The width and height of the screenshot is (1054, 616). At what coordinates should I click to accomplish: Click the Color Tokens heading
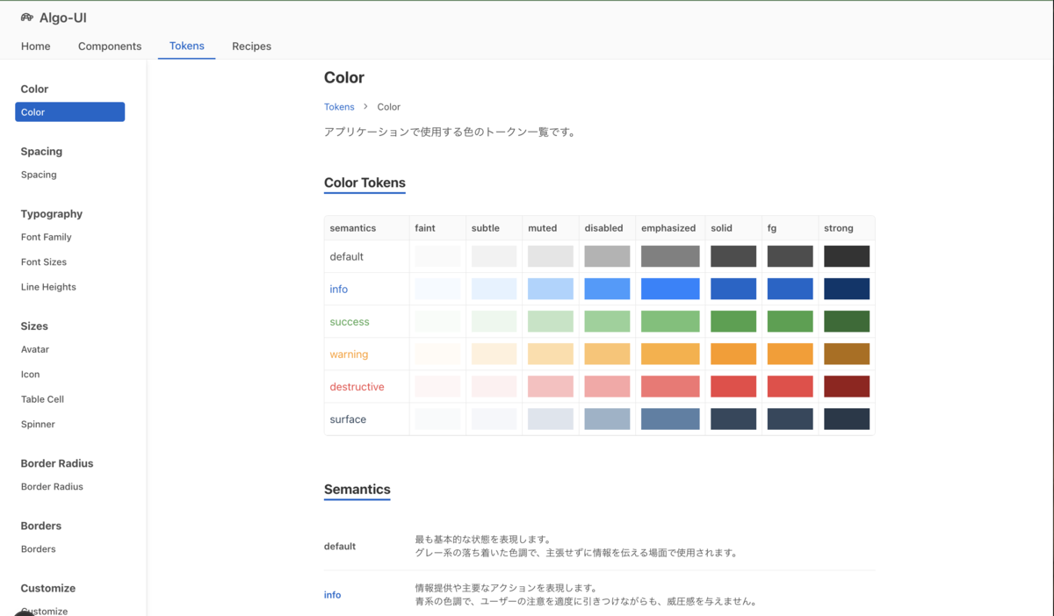(365, 183)
